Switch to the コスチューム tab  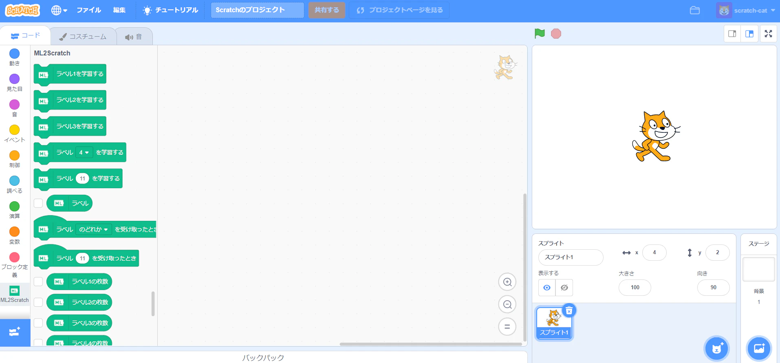(83, 37)
